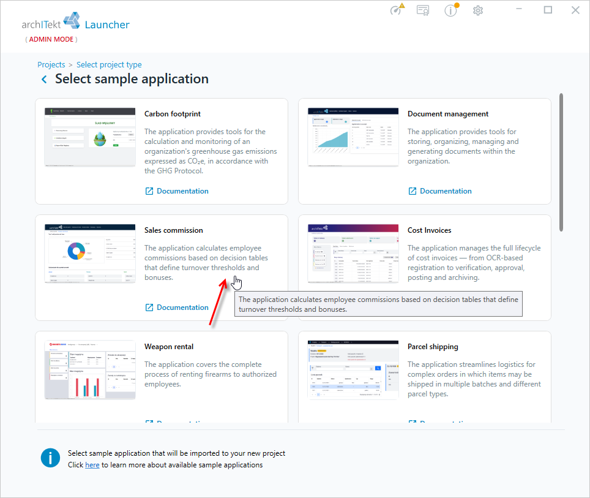
Task: Click the "Parcel shipping" title
Action: (x=433, y=347)
